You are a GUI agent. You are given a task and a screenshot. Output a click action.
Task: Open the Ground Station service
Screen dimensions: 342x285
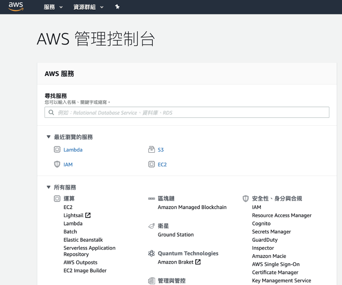point(176,235)
